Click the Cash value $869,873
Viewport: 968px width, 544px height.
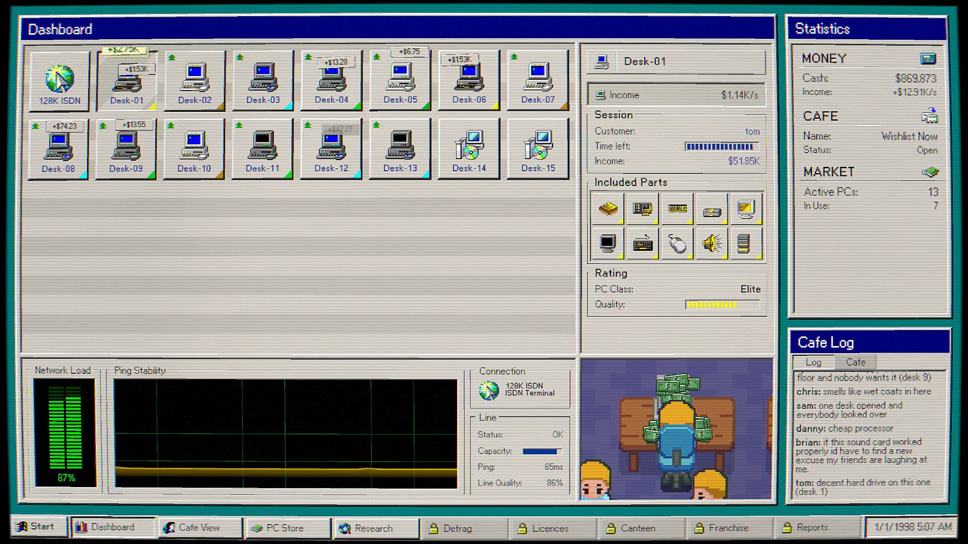tap(916, 79)
